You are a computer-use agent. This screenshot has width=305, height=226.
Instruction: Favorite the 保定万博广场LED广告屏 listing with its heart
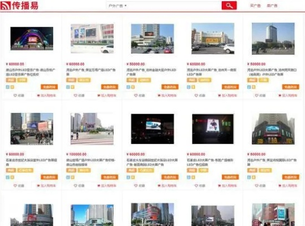(75, 95)
